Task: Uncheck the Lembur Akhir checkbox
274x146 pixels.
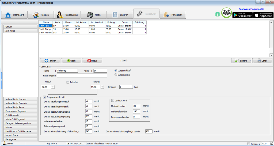Action: (x=113, y=101)
